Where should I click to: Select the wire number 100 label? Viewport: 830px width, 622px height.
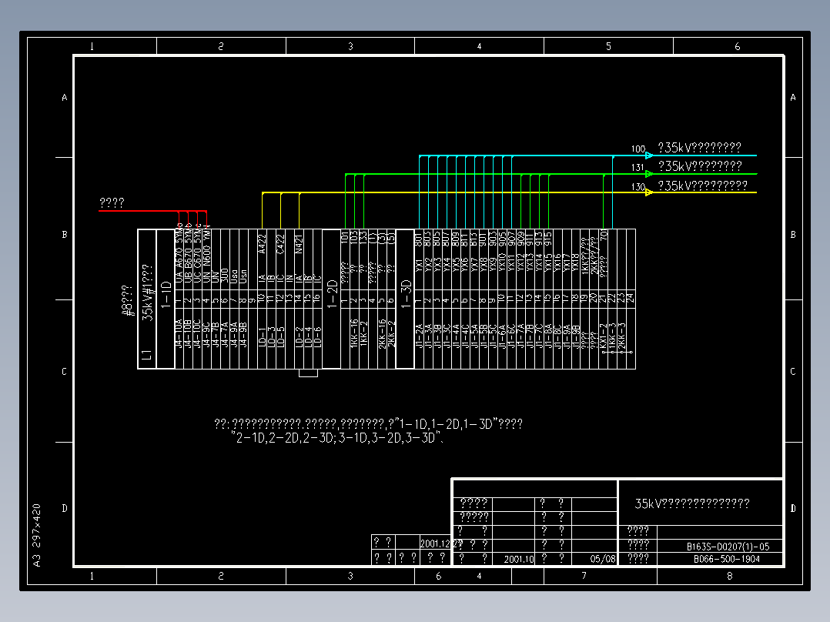tap(638, 149)
